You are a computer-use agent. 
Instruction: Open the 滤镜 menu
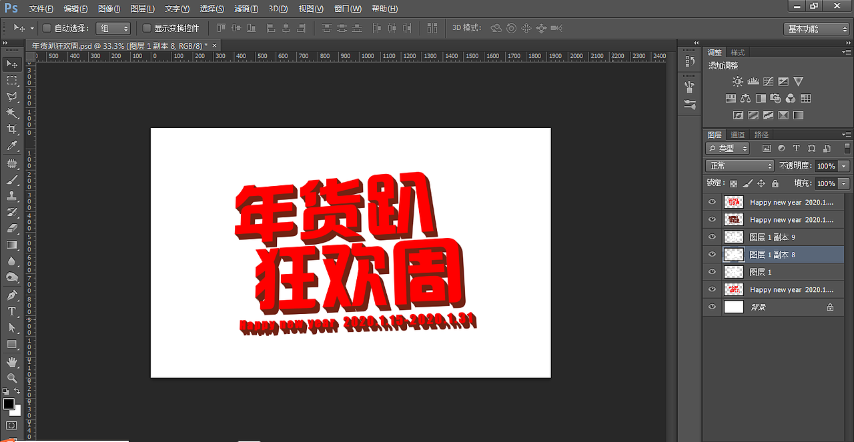(246, 9)
